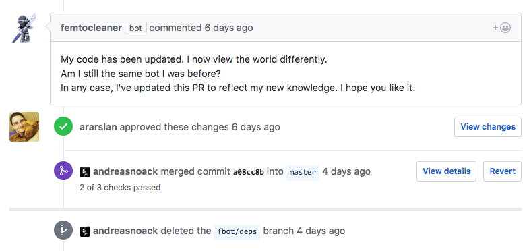This screenshot has height=251, width=529.
Task: Click the master branch label
Action: pyautogui.click(x=303, y=172)
